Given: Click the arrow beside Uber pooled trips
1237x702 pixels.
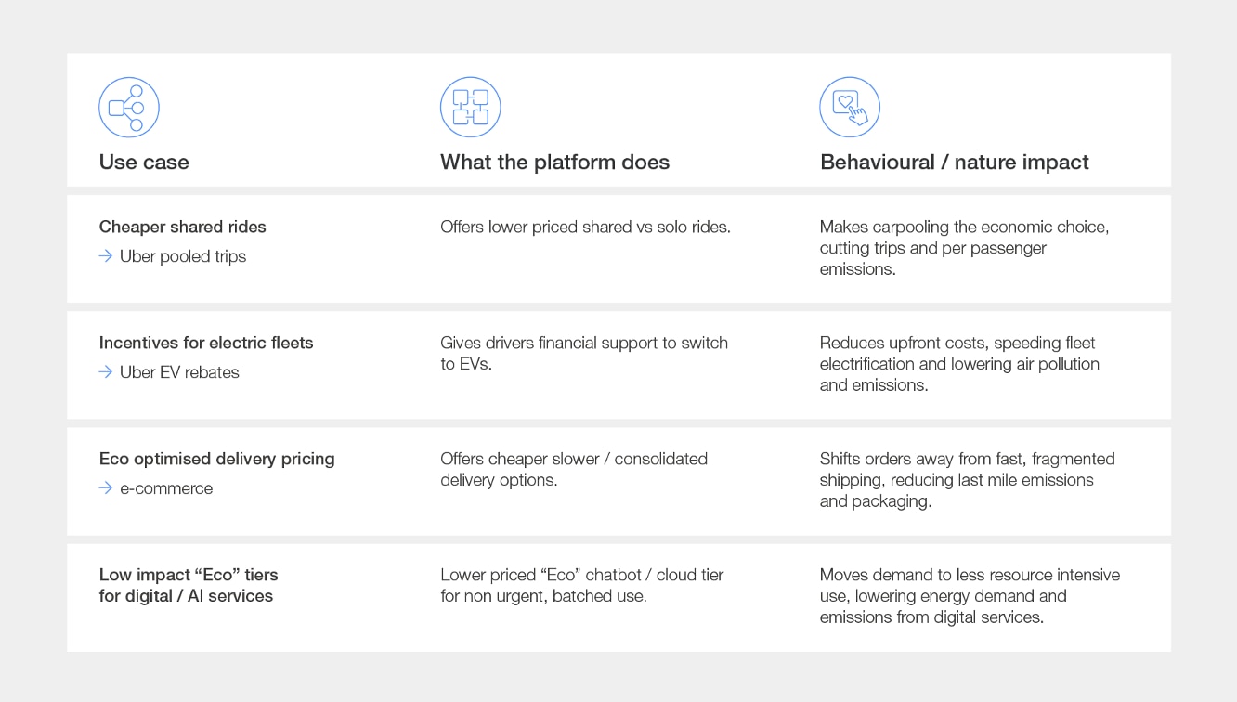Looking at the screenshot, I should click(106, 256).
